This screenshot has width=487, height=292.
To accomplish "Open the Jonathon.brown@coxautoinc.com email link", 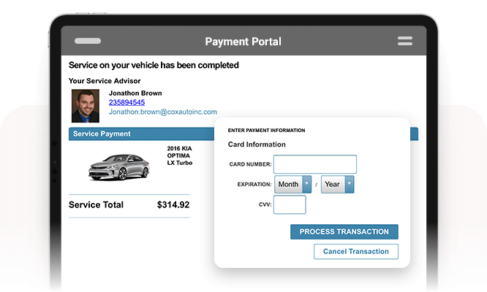I will (x=162, y=112).
